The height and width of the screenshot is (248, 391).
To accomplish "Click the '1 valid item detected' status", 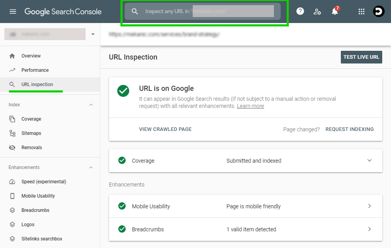I will (x=251, y=229).
